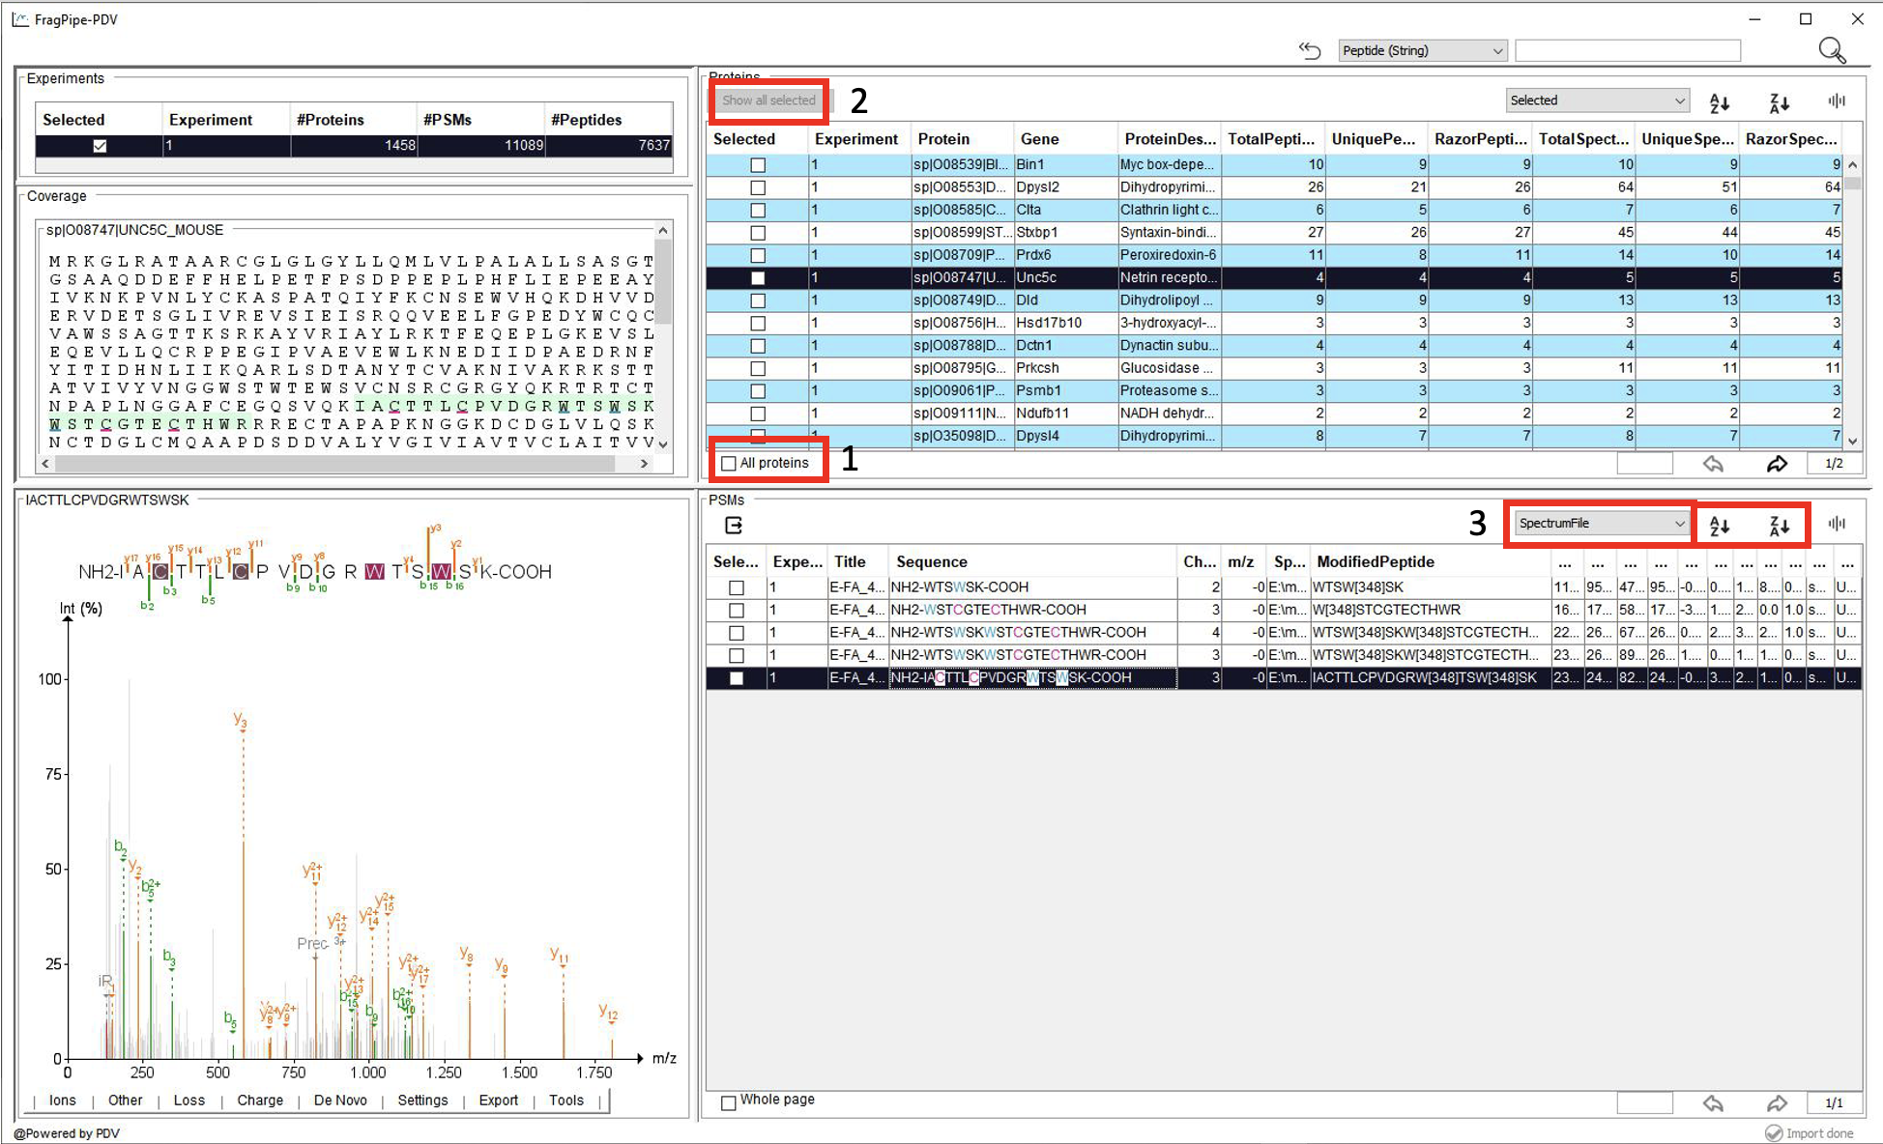This screenshot has width=1883, height=1144.
Task: Click the export icon in PSMs panel
Action: [735, 525]
